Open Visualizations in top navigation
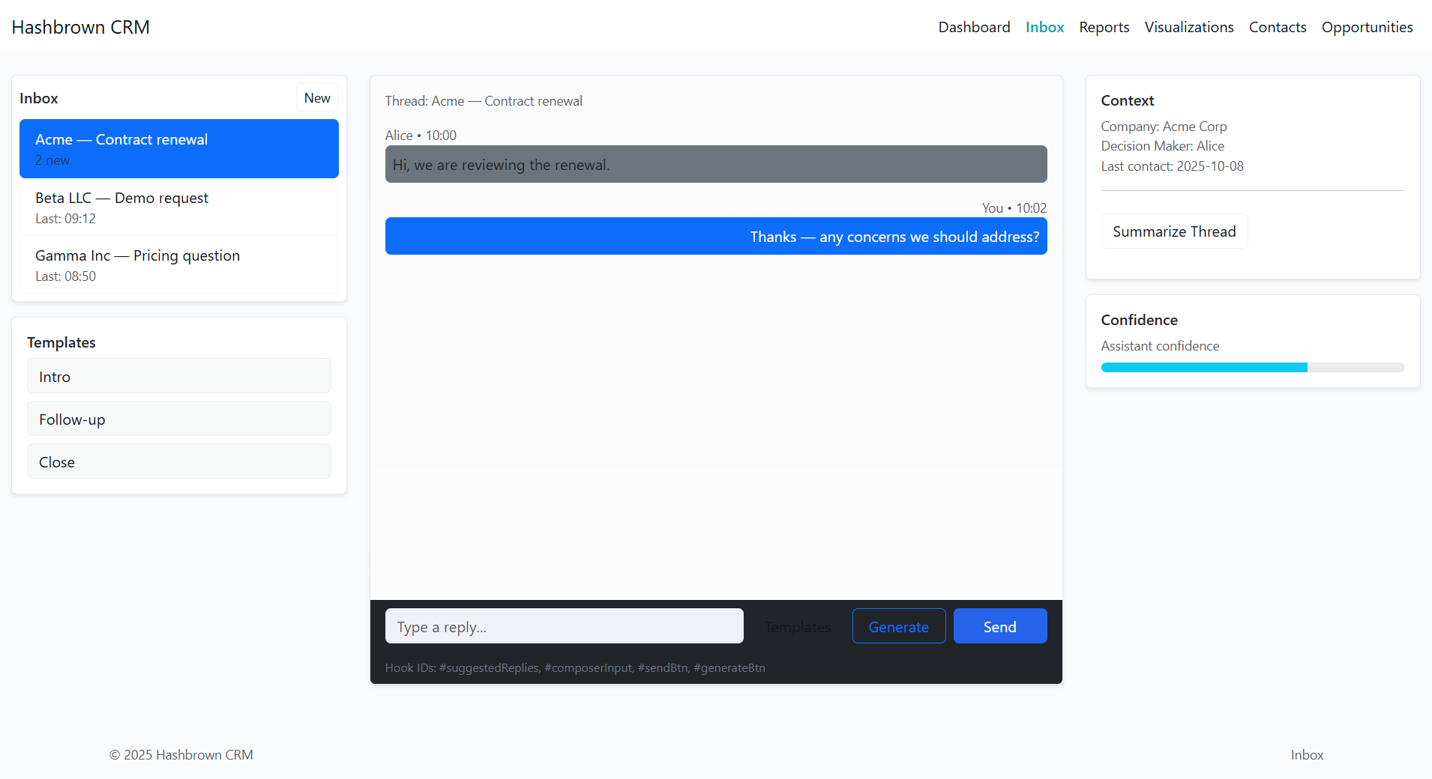Image resolution: width=1432 pixels, height=779 pixels. [x=1188, y=27]
